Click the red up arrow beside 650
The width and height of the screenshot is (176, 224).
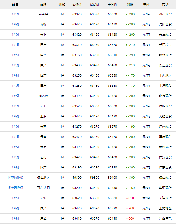coord(127,198)
